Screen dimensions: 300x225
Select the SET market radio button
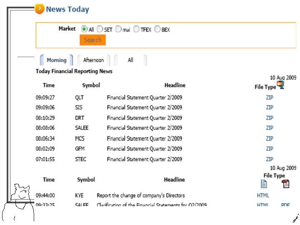coord(100,29)
